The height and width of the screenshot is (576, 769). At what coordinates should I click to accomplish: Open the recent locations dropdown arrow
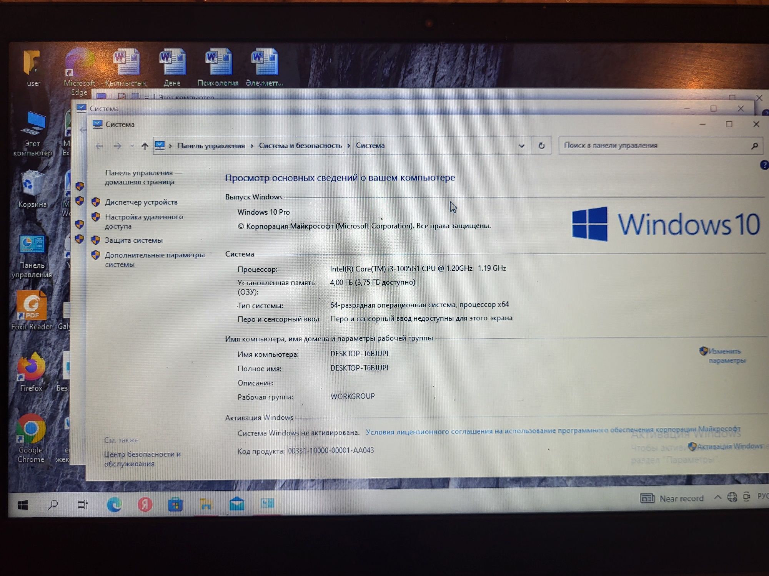(132, 146)
